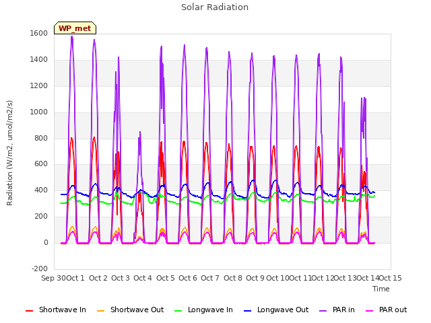
Task: Click the Oct 5 x-axis tick label
Action: (166, 278)
